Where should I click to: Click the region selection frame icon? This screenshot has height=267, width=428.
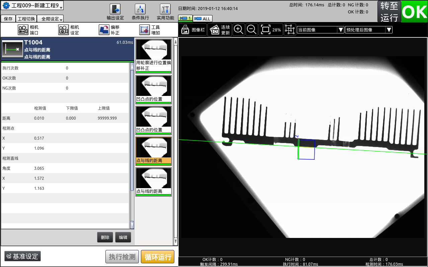[290, 30]
